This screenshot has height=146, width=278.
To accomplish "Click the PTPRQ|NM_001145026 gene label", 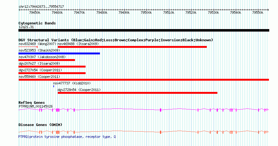I will (36, 106).
